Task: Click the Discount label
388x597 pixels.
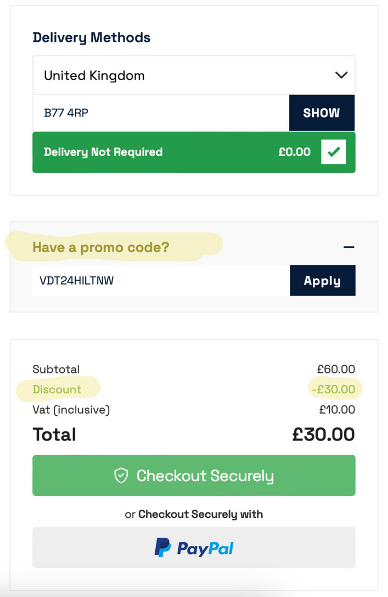Action: 57,389
